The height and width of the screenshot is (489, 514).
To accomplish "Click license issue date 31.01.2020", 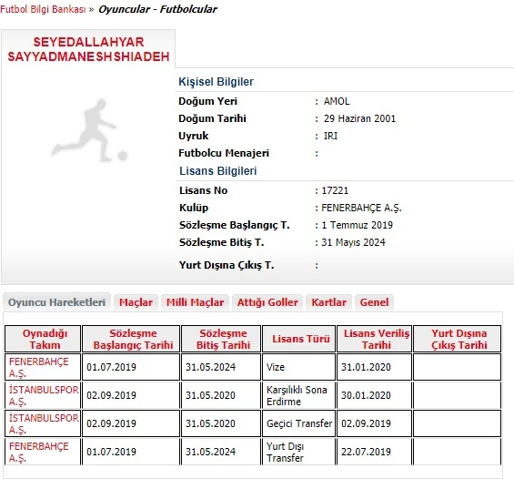I will click(366, 367).
